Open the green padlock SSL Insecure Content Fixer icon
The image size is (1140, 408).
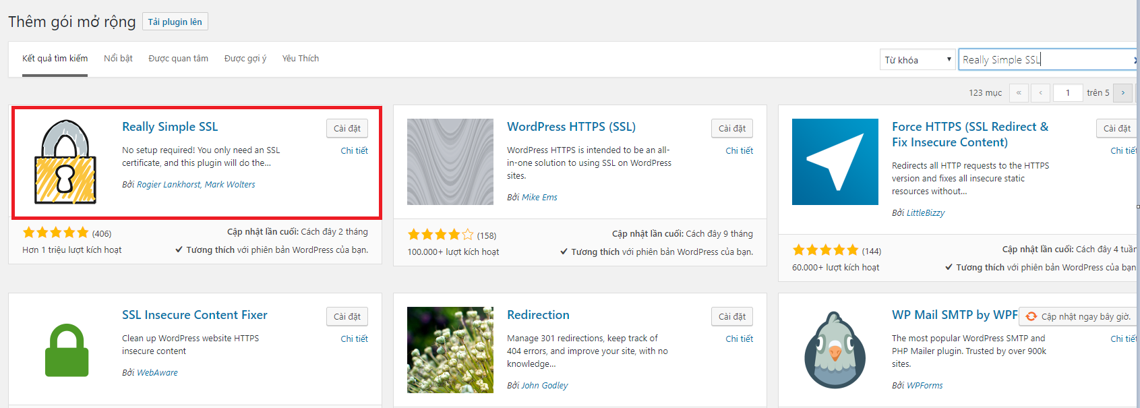[67, 350]
